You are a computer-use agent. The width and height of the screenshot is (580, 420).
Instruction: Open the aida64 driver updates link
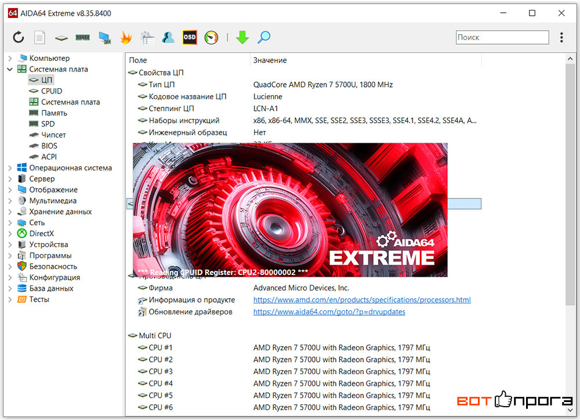(x=329, y=312)
